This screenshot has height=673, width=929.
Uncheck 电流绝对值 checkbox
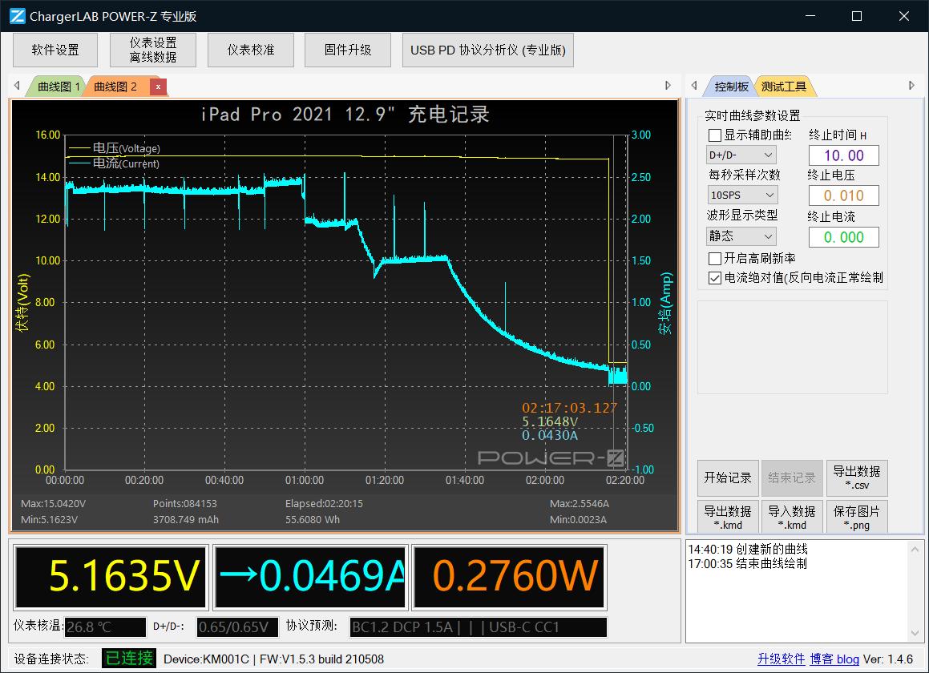pyautogui.click(x=715, y=278)
